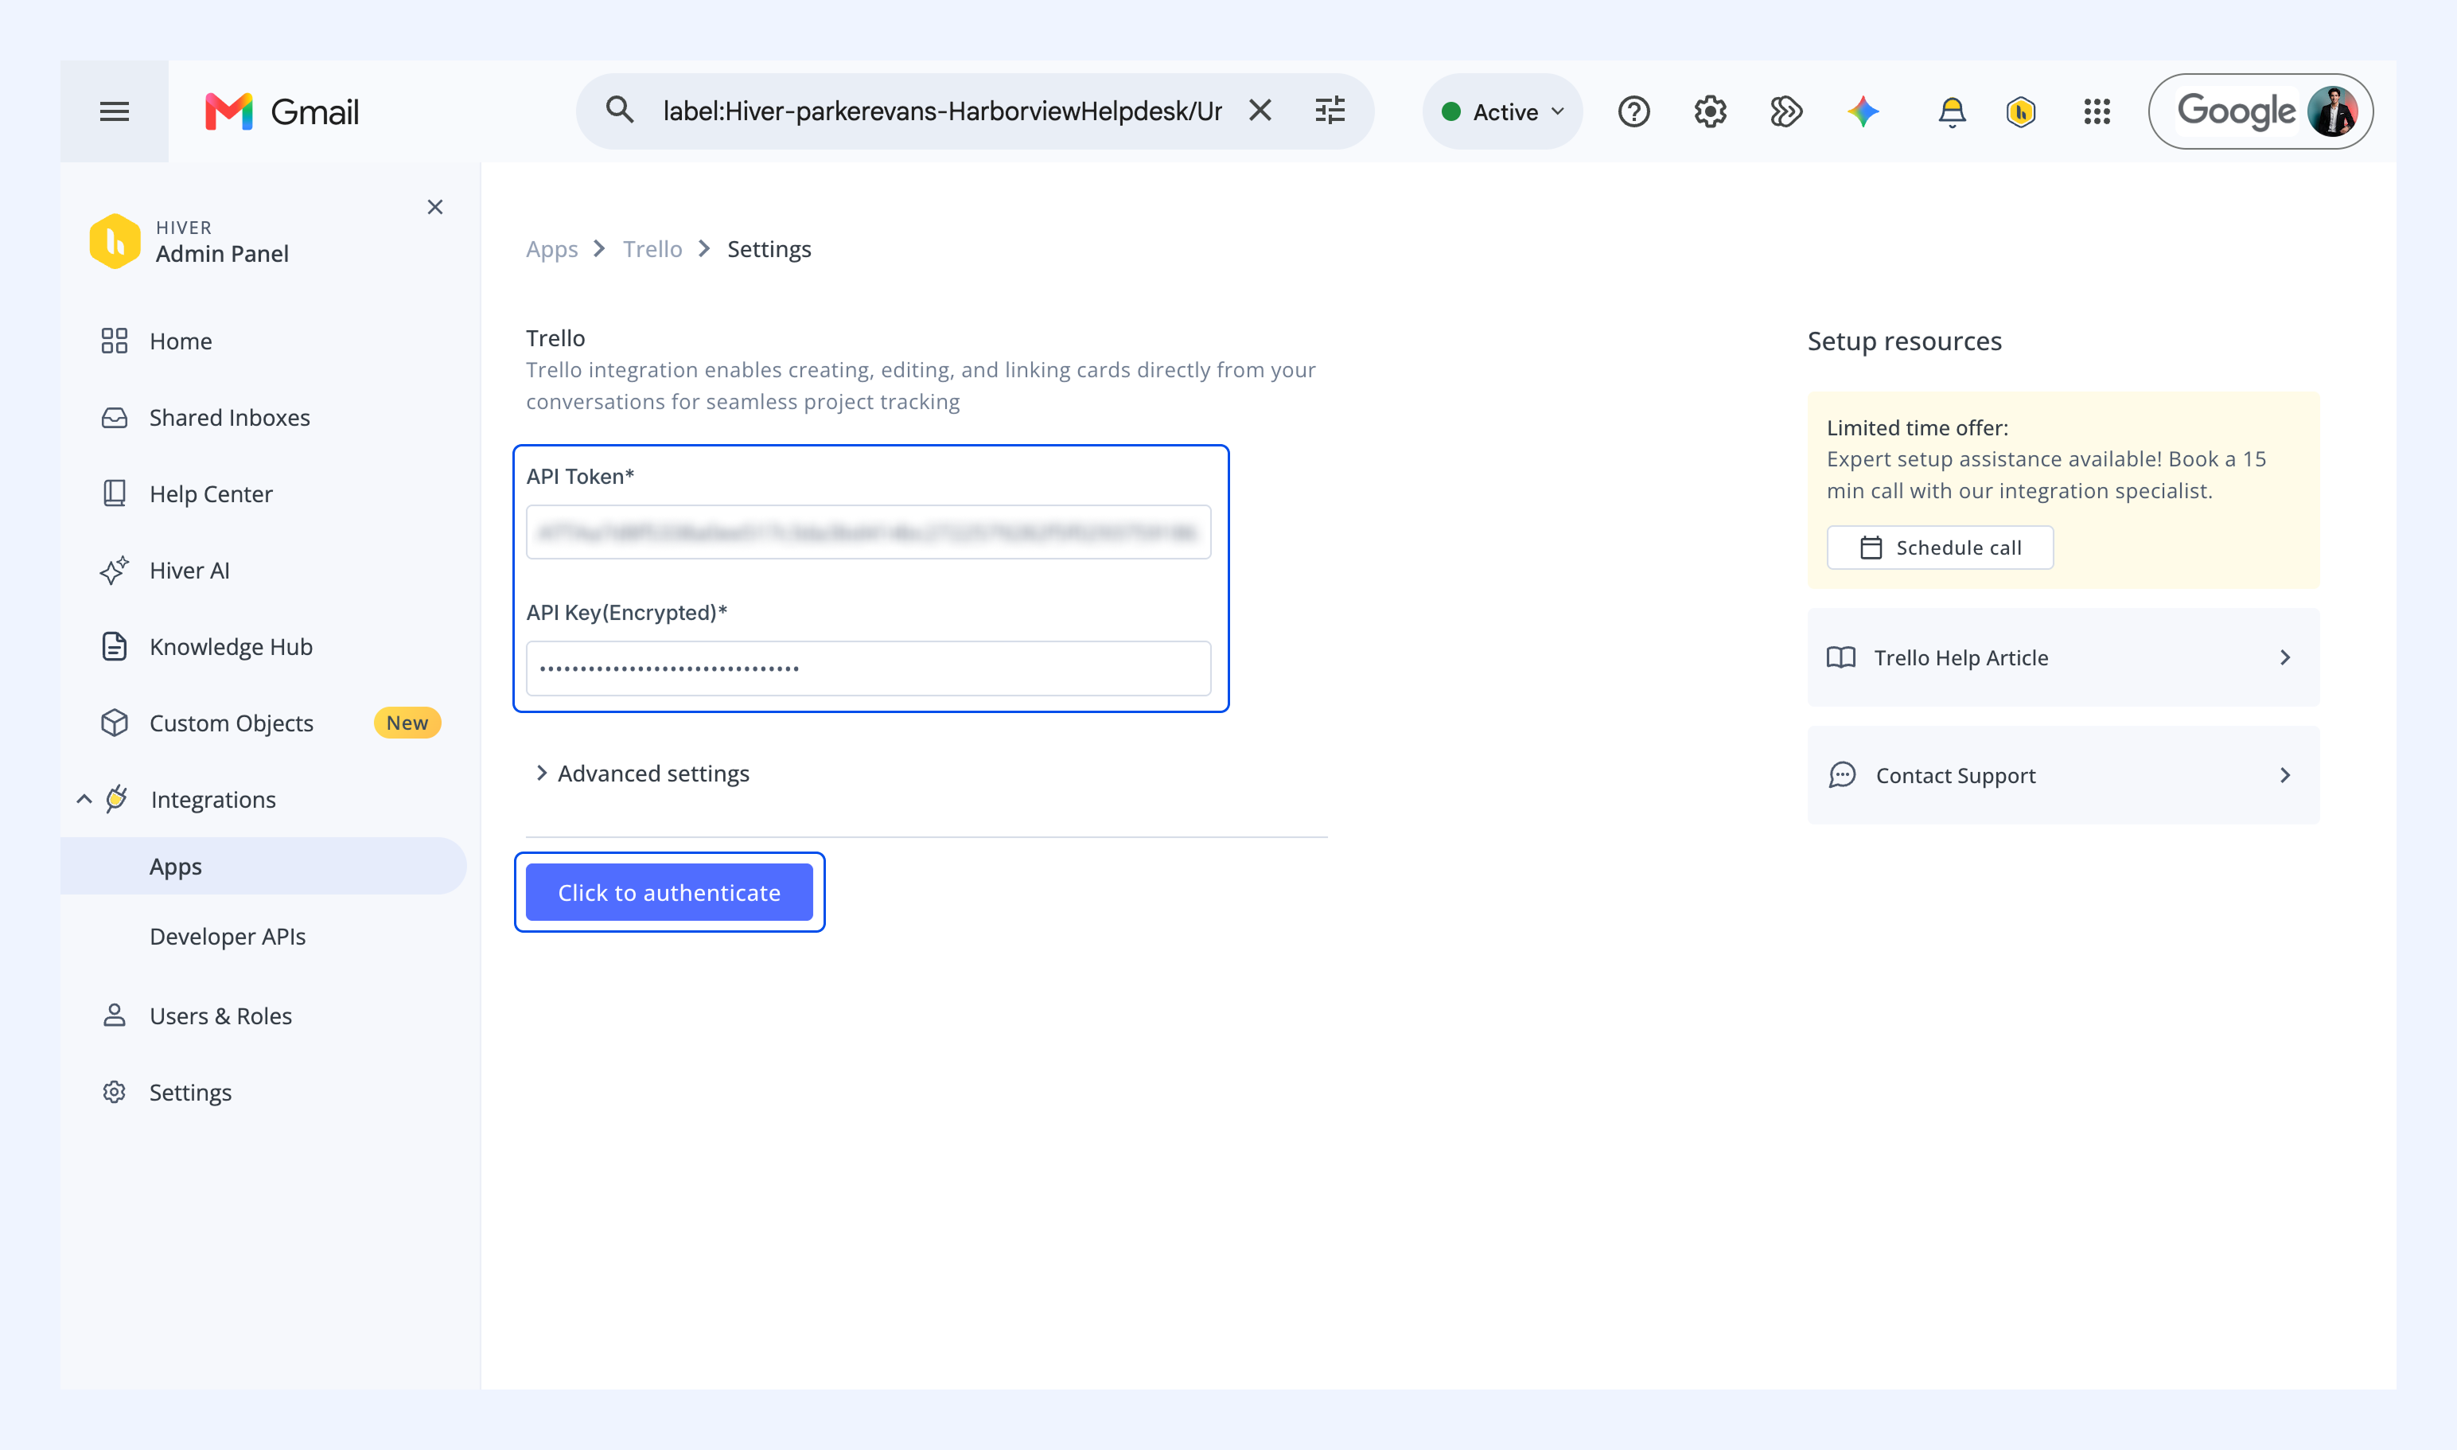
Task: Click the Schedule call button
Action: [x=1940, y=548]
